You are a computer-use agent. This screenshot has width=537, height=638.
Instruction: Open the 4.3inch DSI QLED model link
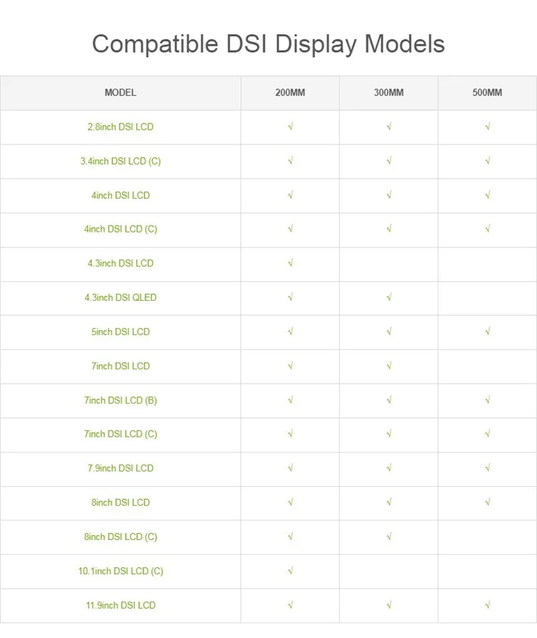[121, 298]
